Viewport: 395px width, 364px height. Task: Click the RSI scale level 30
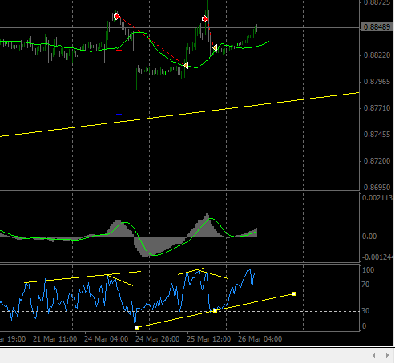(x=366, y=311)
